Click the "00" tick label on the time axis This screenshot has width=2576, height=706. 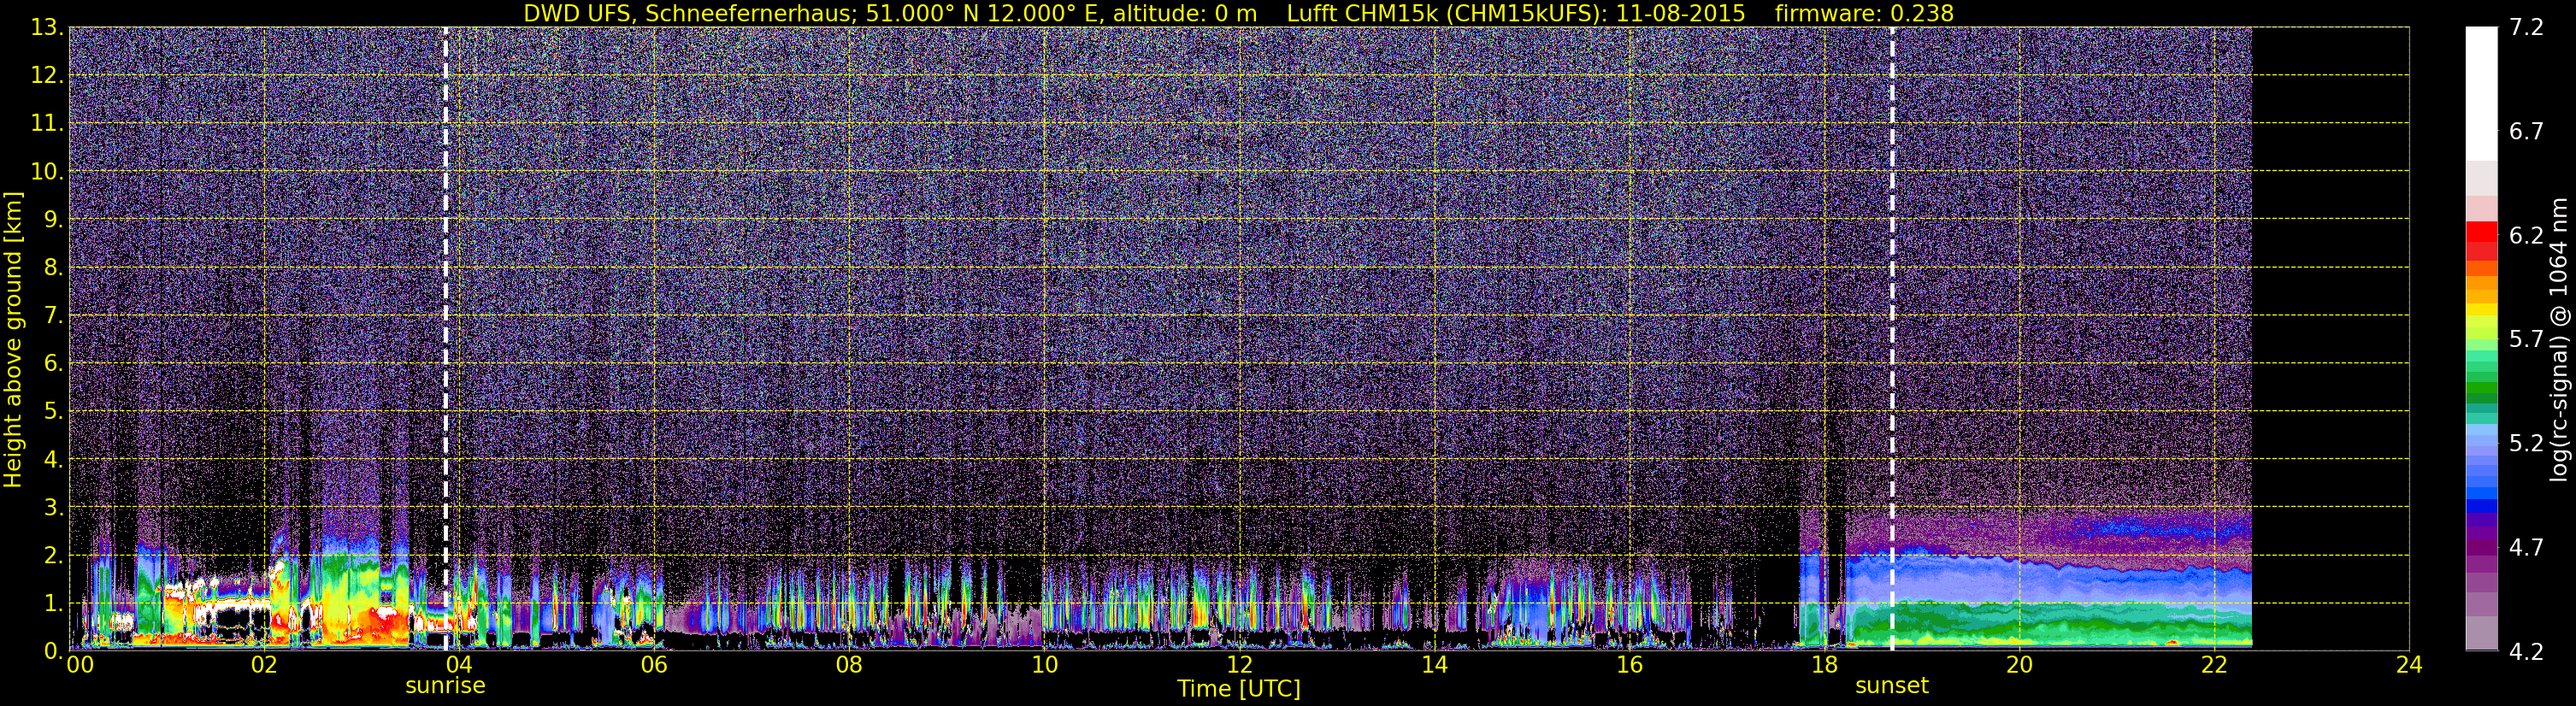(x=80, y=666)
